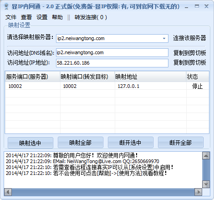
Task: Click the log scrollbar down arrow
Action: coord(206,185)
